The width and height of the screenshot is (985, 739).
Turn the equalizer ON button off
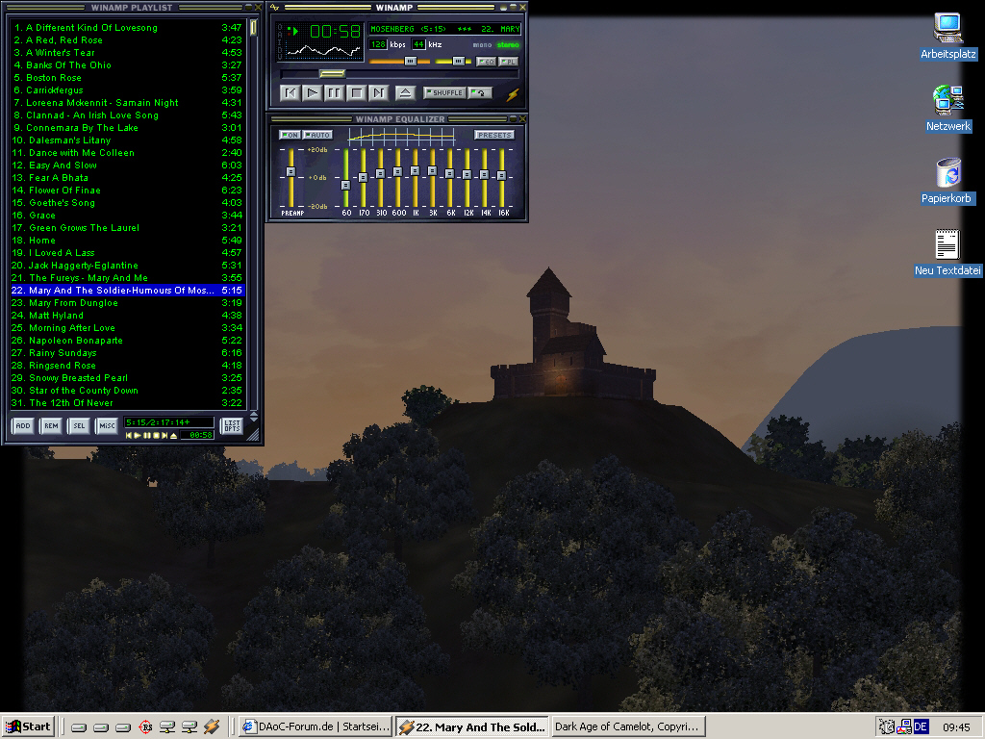[290, 135]
